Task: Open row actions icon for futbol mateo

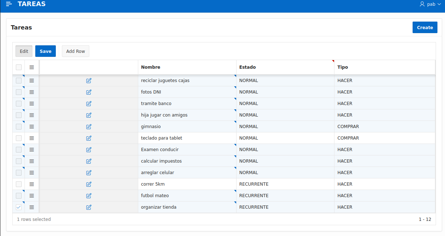Action: tap(31, 195)
